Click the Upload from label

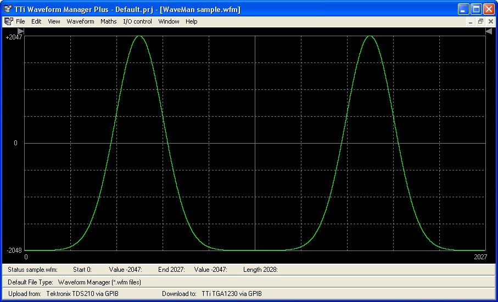[x=25, y=294]
